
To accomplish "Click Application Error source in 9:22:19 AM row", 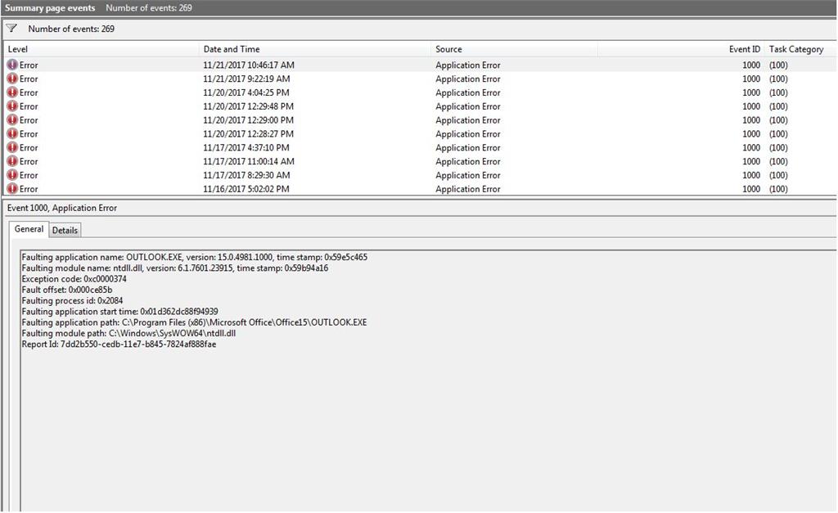I will point(467,79).
